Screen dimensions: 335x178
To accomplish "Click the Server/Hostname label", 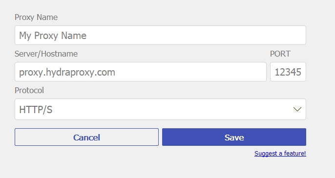I will pos(46,54).
